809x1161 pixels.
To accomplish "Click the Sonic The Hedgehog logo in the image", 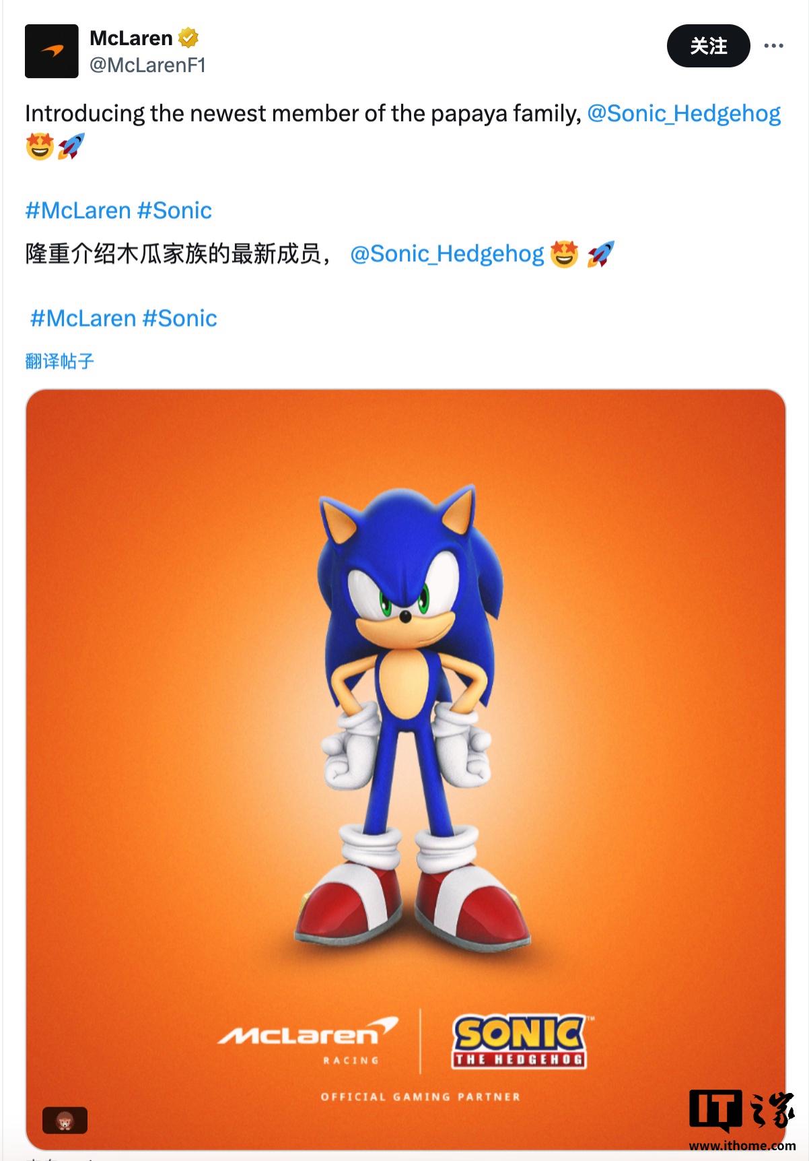I will tap(519, 1042).
